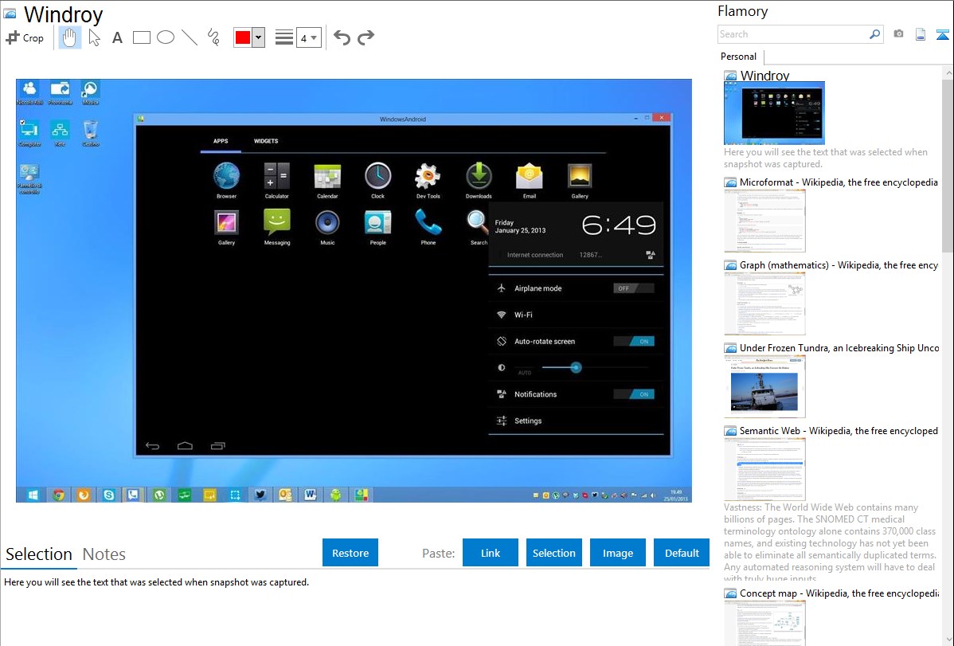Open the color picker dropdown arrow
The height and width of the screenshot is (646, 954).
(x=258, y=37)
